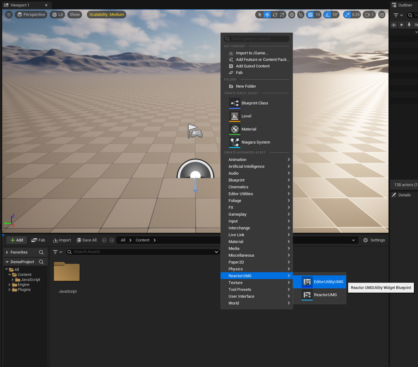Screen dimensions: 418x367
Task: Expand the Favorites section
Action: [7, 252]
